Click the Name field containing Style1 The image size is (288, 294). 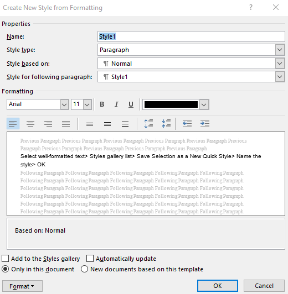click(x=191, y=36)
